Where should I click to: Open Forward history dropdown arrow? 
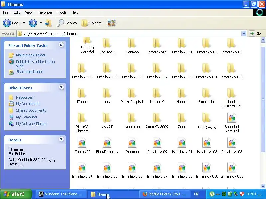click(x=41, y=23)
